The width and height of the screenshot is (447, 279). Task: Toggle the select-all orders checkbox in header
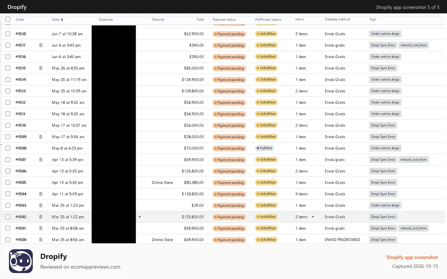tap(8, 19)
